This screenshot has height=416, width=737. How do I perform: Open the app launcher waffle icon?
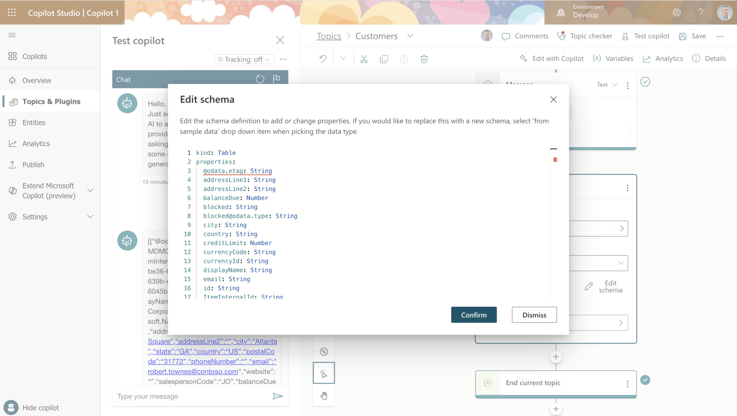click(12, 12)
